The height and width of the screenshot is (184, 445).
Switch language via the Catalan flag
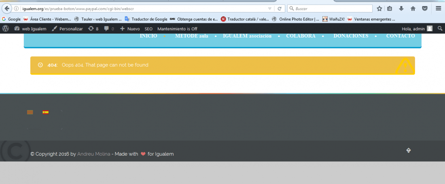(30, 112)
